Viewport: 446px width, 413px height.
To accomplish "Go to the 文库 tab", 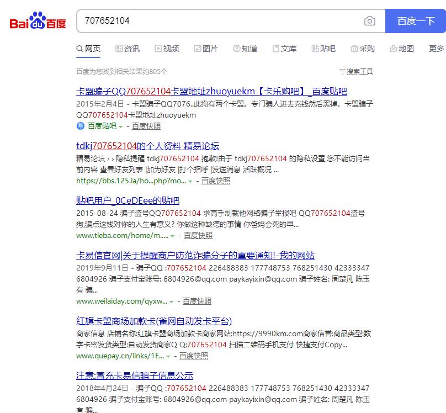I will tap(284, 49).
